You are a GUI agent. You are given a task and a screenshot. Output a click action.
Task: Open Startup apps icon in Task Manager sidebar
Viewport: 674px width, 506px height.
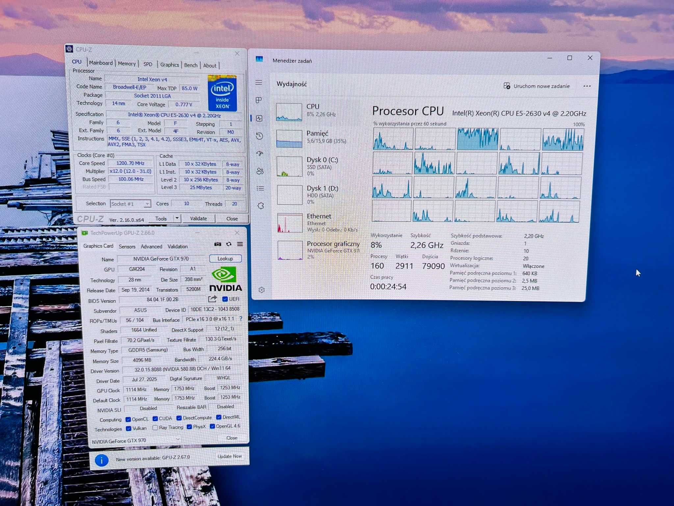[x=260, y=153]
